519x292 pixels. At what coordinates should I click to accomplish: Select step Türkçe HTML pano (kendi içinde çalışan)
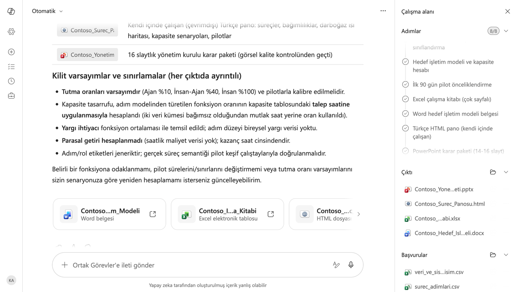click(x=453, y=133)
